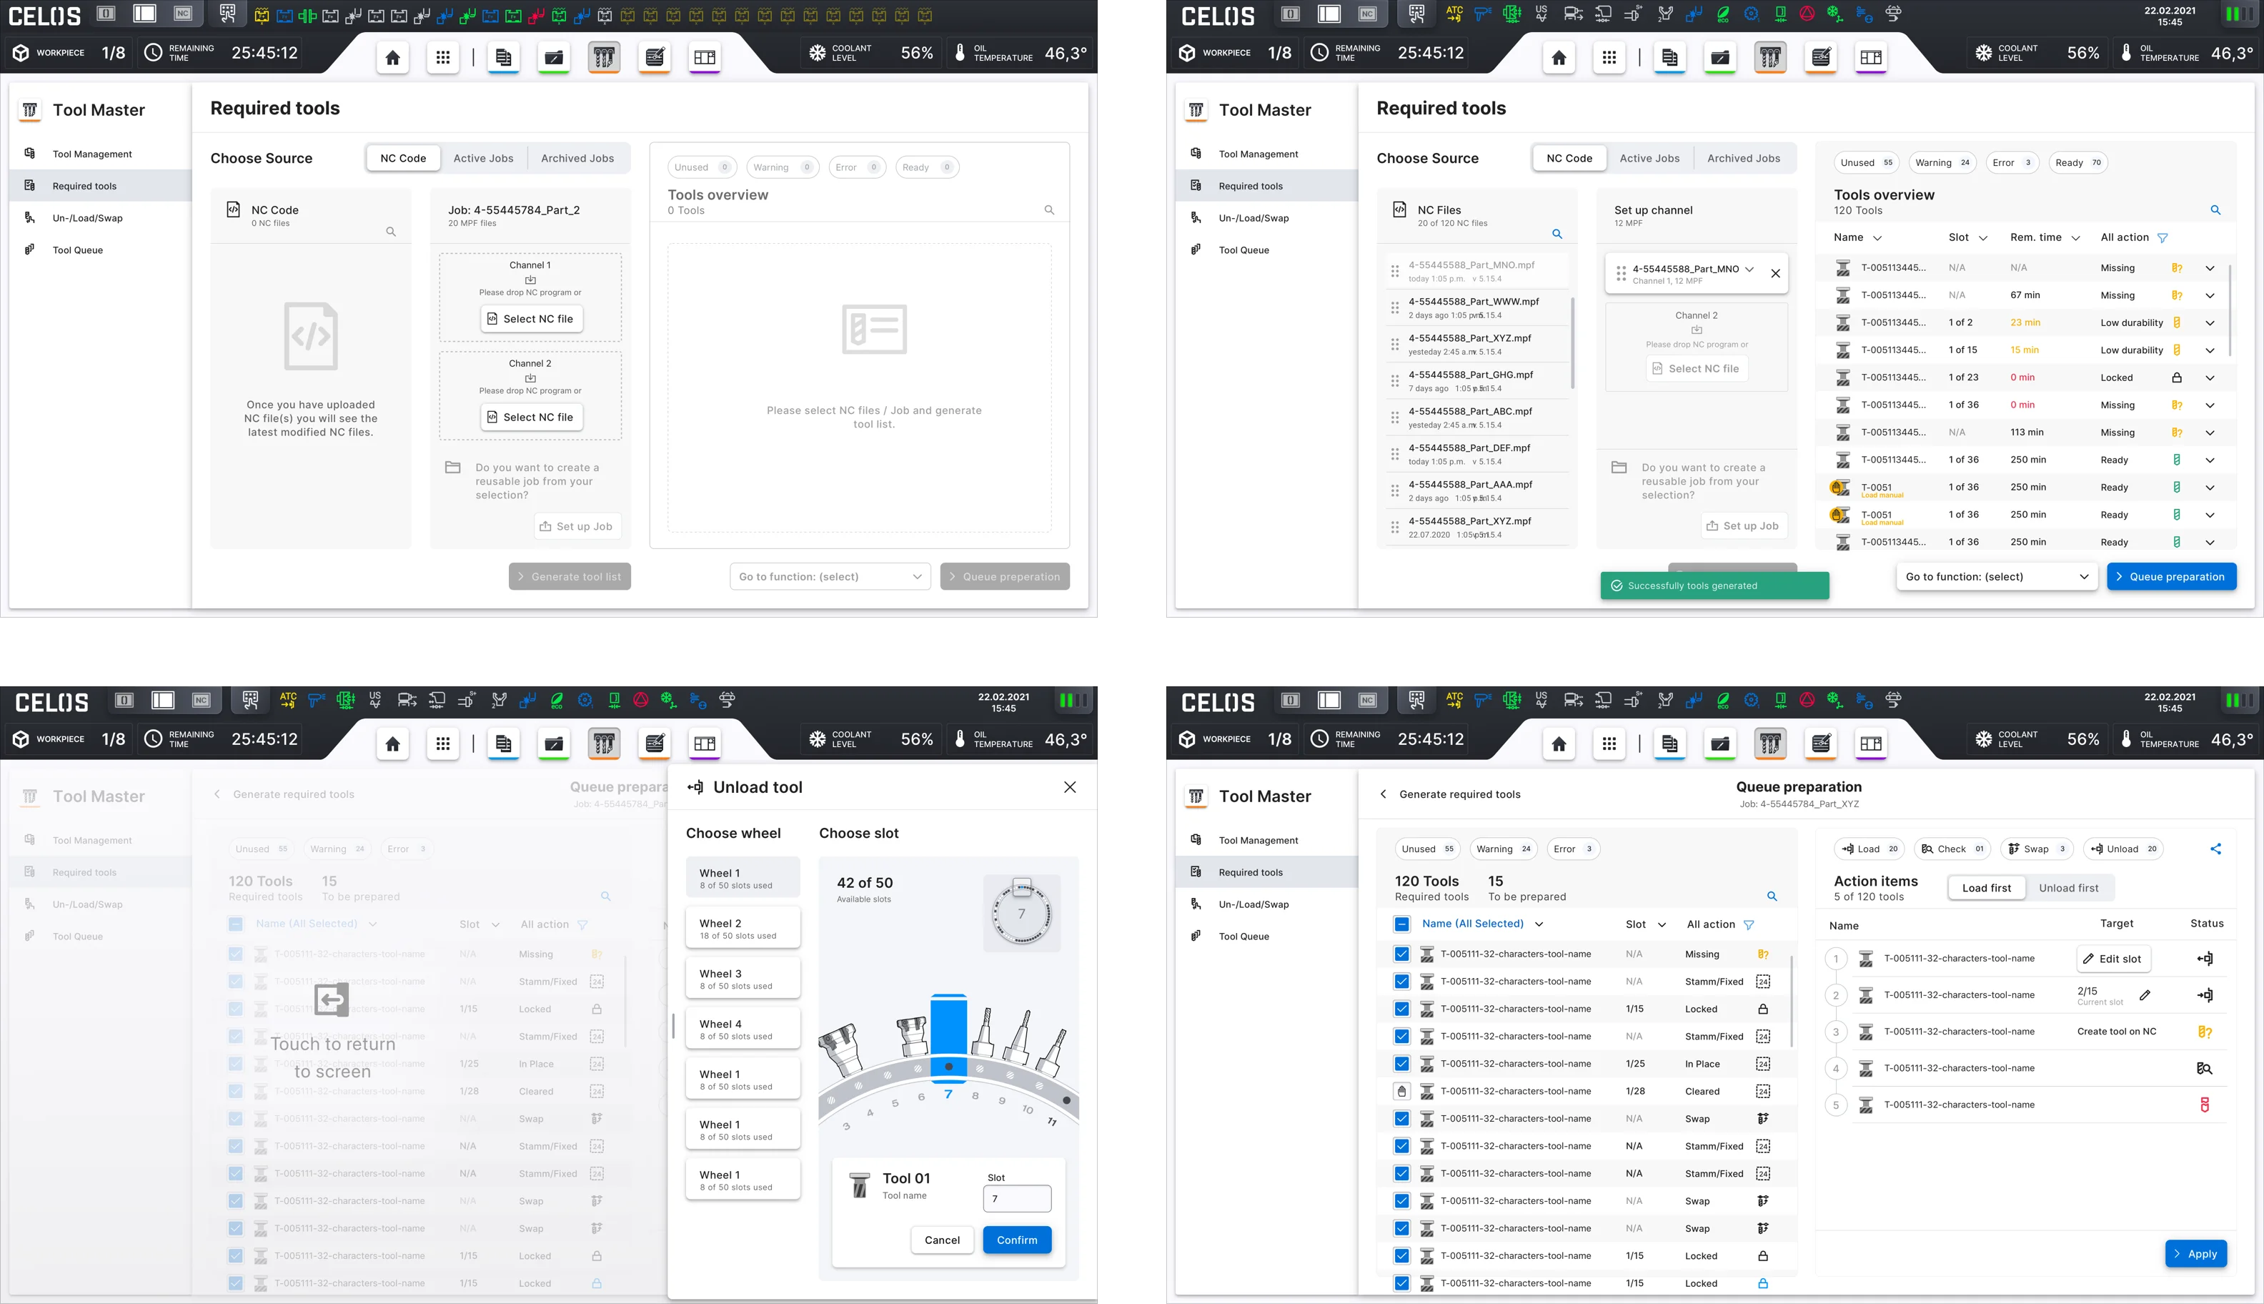Expand the 67 min Missing tool row
Screen dimensions: 2264x1304
point(2210,295)
